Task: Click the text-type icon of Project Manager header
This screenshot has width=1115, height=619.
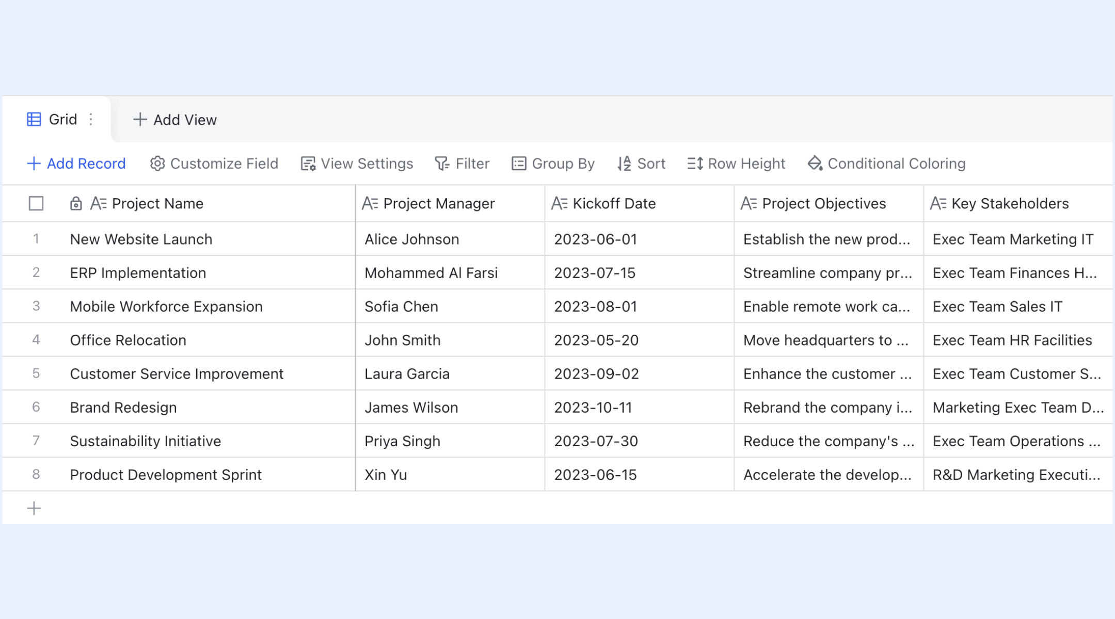Action: [370, 203]
